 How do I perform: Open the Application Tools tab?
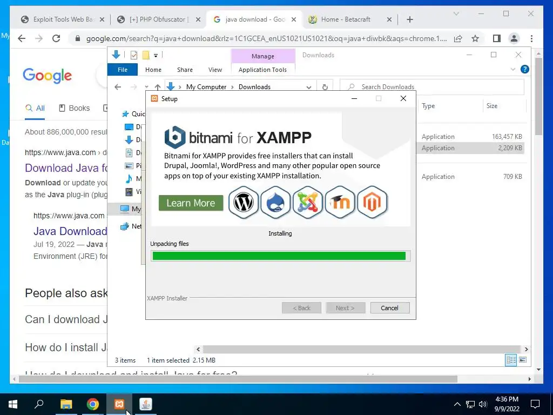[x=263, y=70]
